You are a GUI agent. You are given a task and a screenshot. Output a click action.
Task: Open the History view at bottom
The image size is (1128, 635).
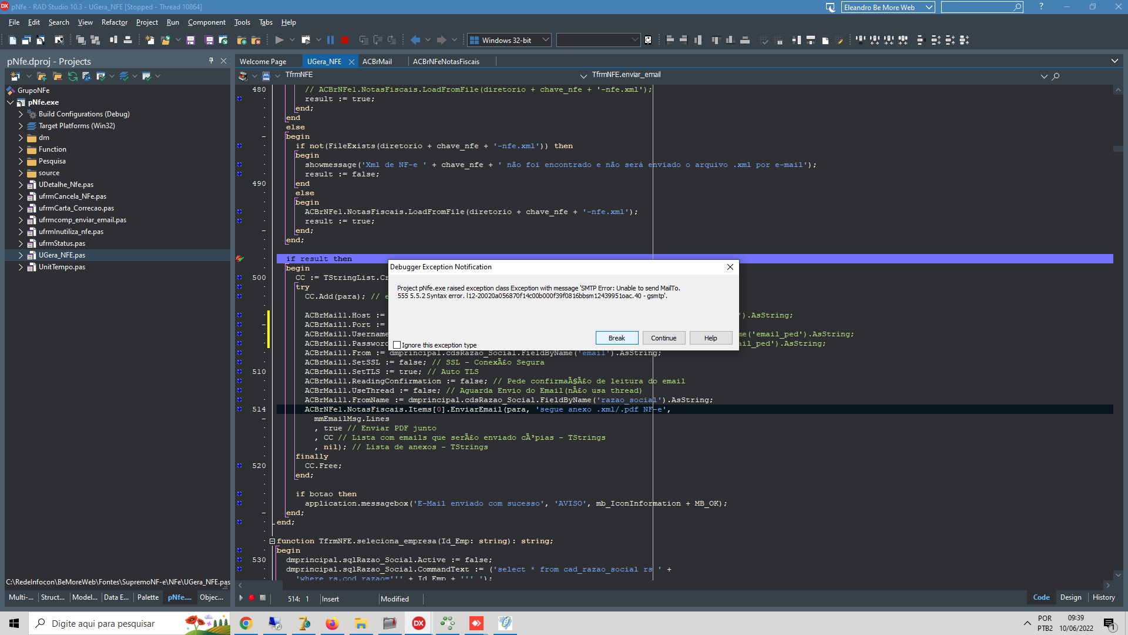tap(1103, 597)
